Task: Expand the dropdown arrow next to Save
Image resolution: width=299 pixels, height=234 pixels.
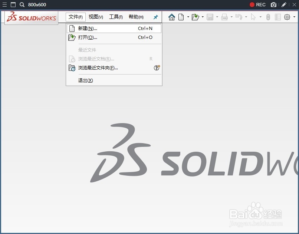Action: (x=217, y=17)
